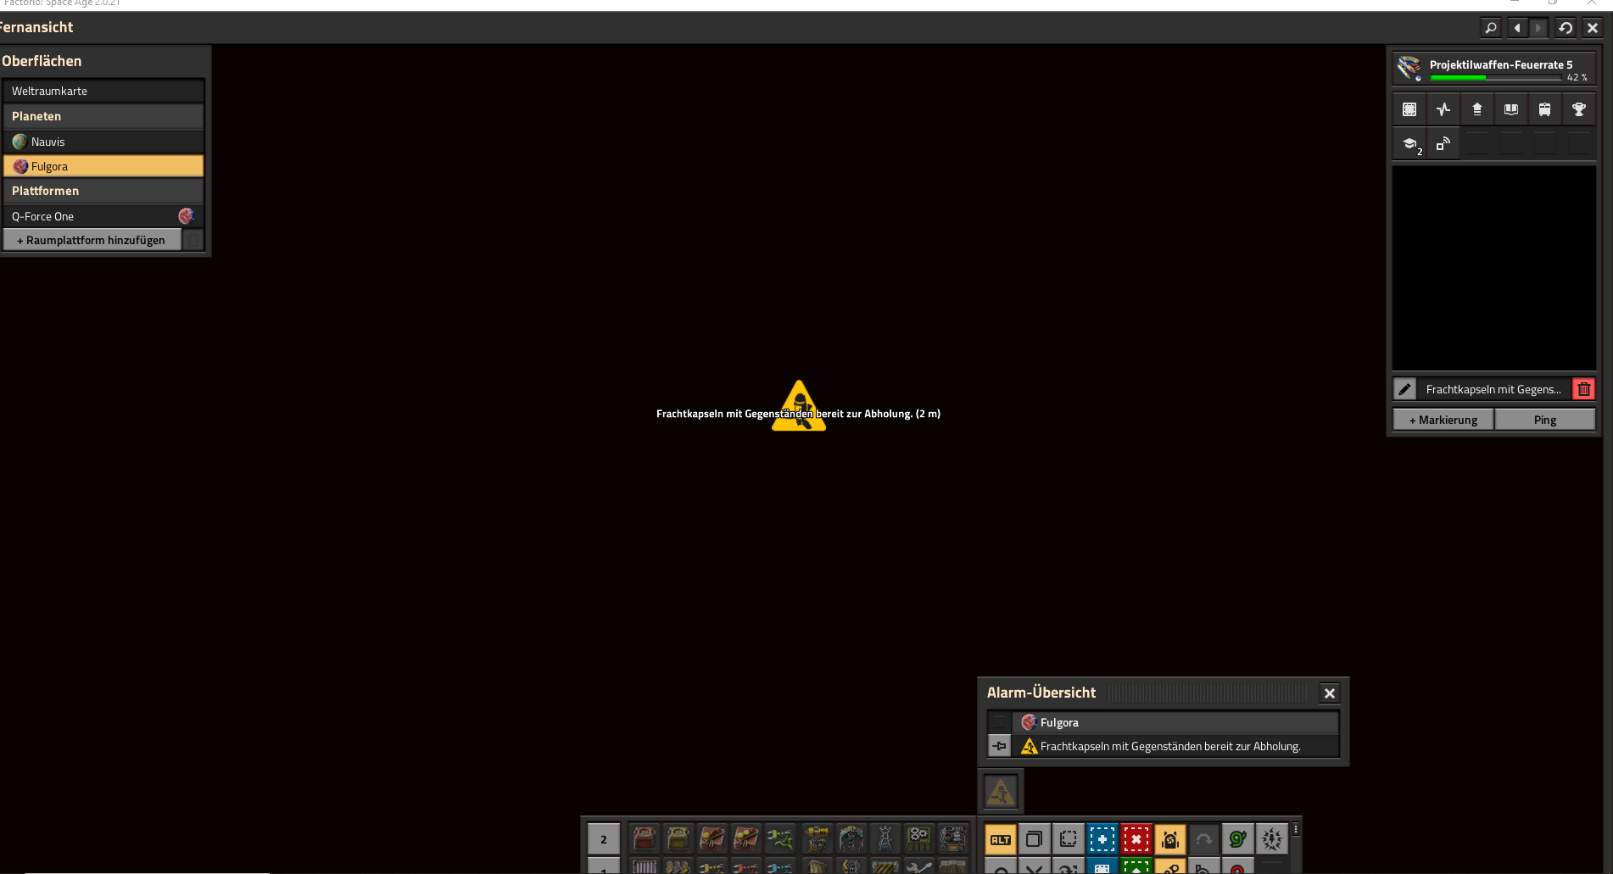Click quickbar row number 2 selector

pos(604,839)
